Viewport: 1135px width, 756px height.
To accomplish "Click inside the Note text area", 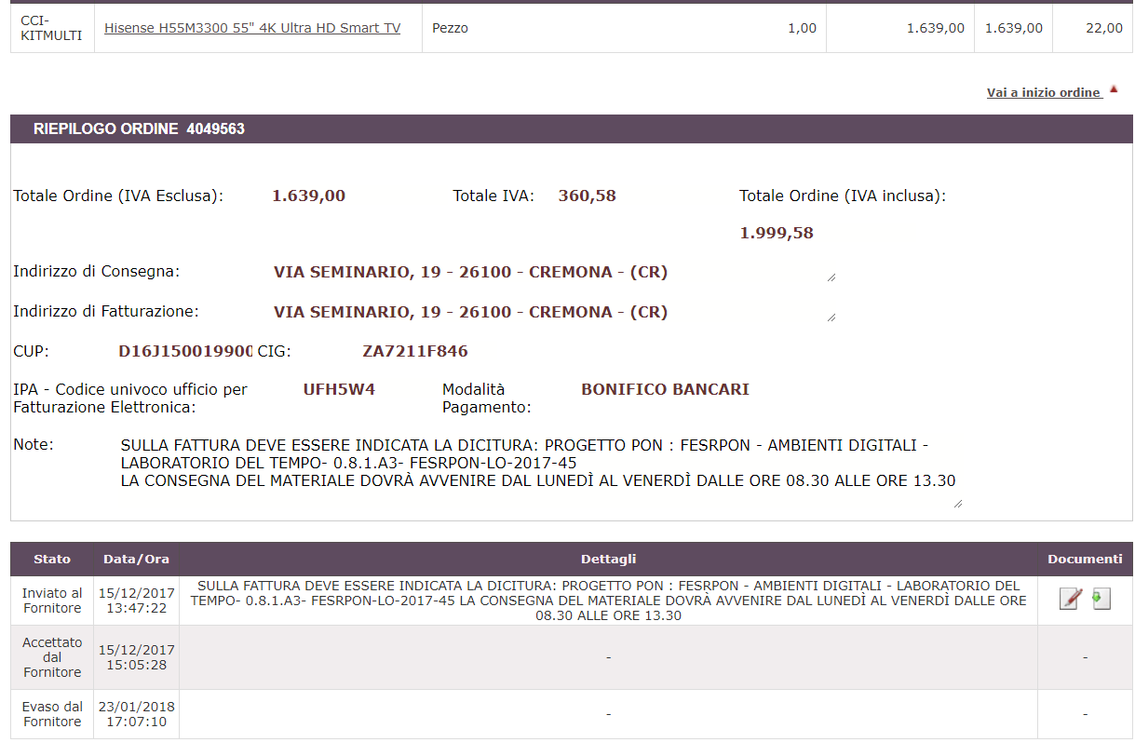I will [538, 464].
